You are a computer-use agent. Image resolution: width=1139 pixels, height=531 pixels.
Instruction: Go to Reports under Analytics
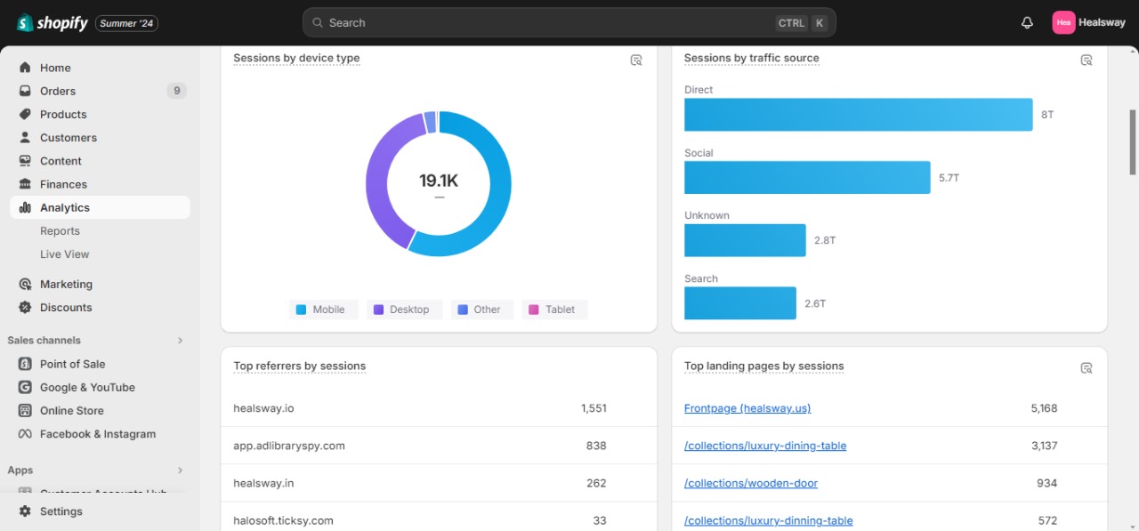(x=60, y=231)
